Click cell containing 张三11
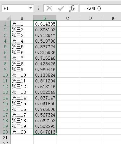The image size is (121, 144). (22, 81)
